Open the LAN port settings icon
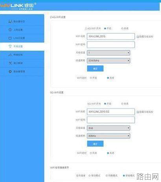The image size is (161, 182). pos(10,38)
